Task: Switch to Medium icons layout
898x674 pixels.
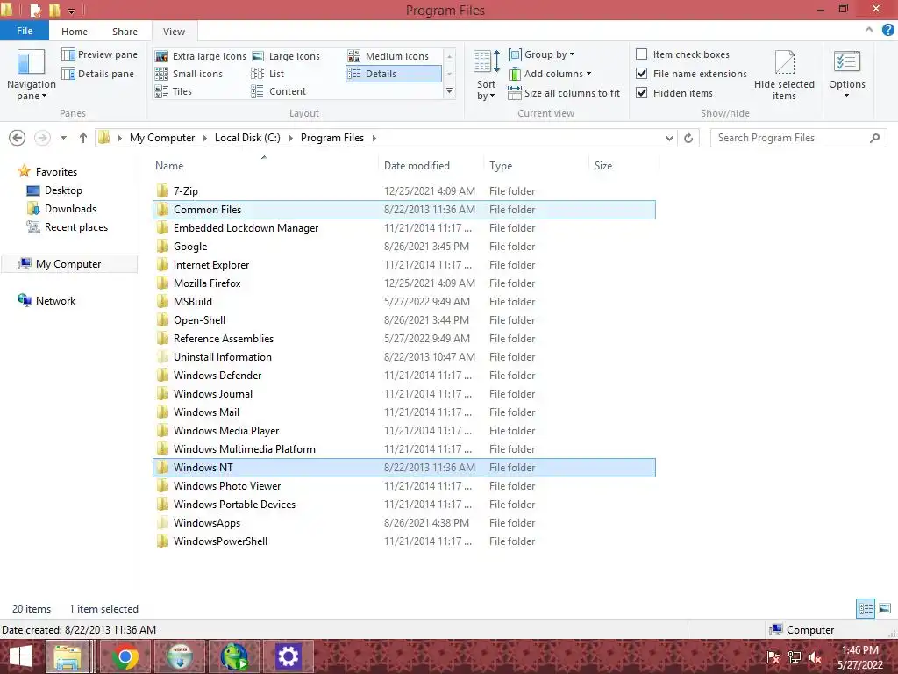Action: click(388, 56)
